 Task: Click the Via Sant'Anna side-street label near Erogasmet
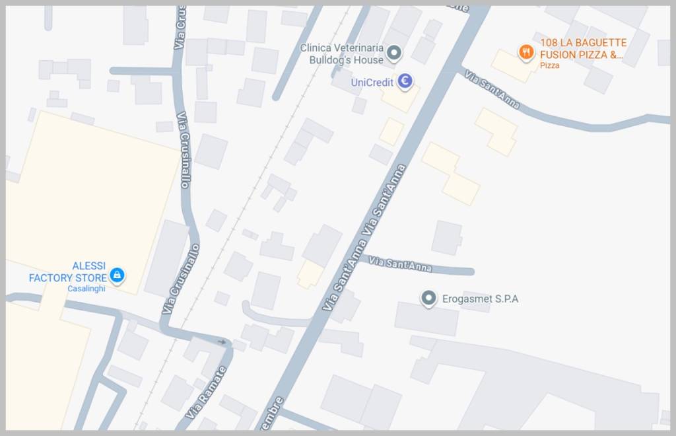coord(399,264)
